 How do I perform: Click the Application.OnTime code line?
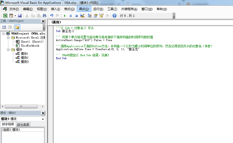coord(98,49)
